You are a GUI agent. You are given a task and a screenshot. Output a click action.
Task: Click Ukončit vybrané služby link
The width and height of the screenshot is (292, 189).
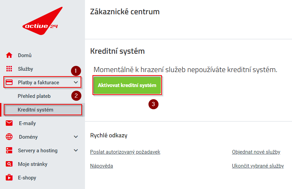pyautogui.click(x=258, y=166)
